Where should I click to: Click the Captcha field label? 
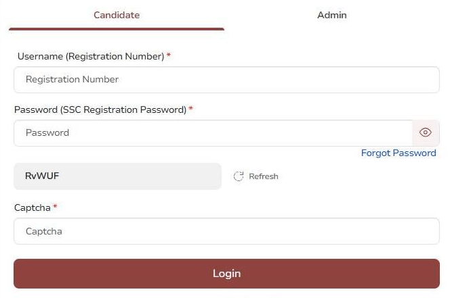click(x=33, y=207)
